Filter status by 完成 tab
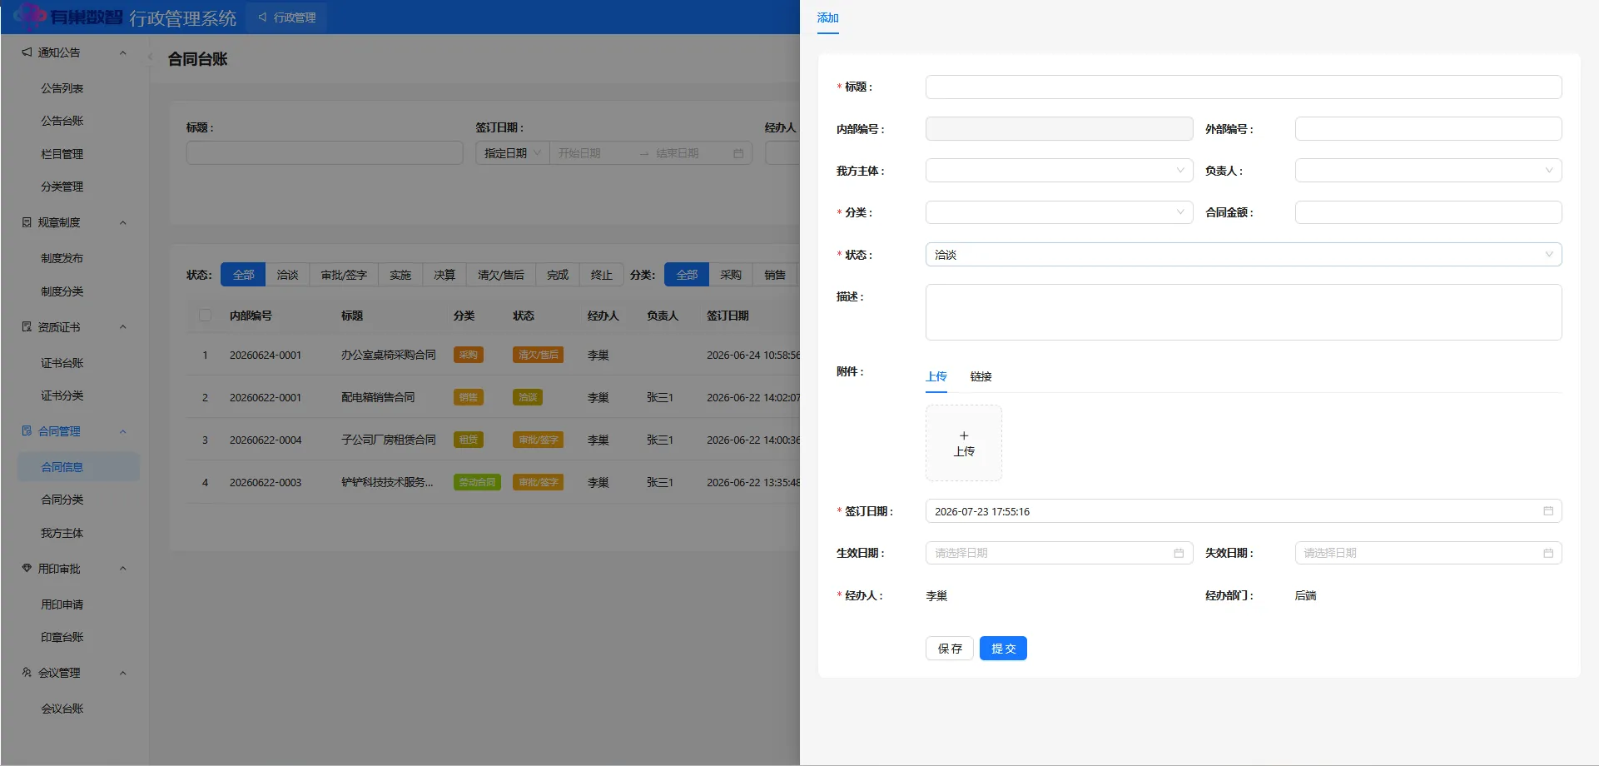This screenshot has width=1599, height=766. [558, 275]
